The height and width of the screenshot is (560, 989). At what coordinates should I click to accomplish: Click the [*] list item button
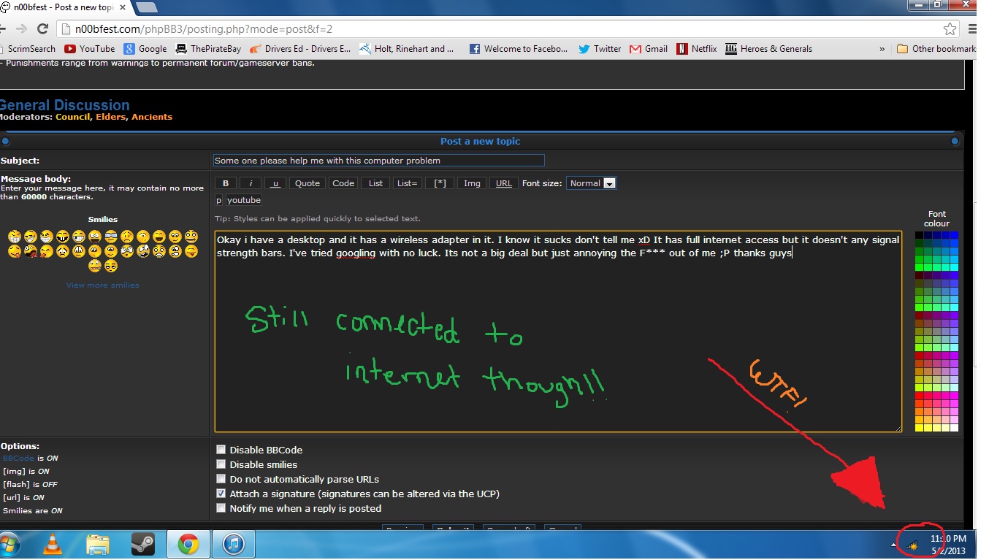pyautogui.click(x=440, y=183)
